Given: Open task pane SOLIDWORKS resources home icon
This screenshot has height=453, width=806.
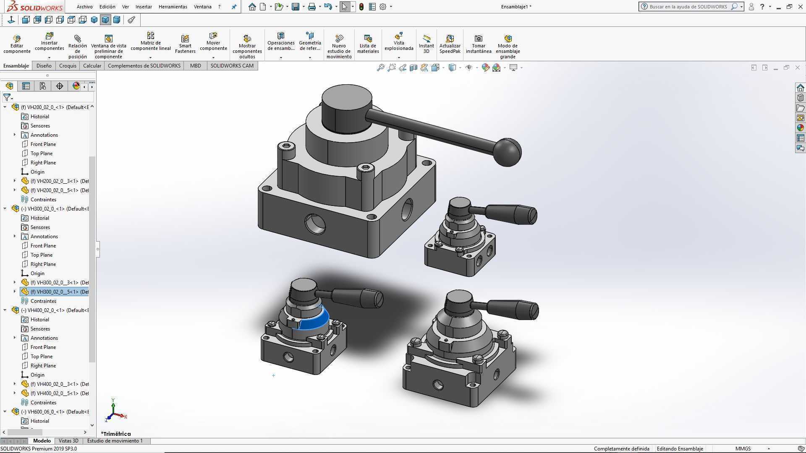Looking at the screenshot, I should tap(800, 88).
